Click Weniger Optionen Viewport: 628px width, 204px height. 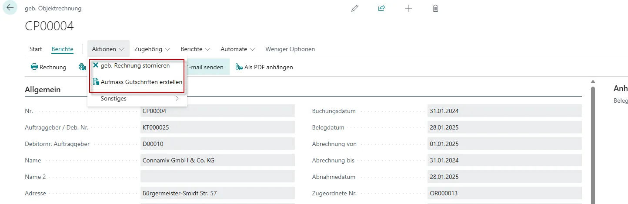coord(290,49)
